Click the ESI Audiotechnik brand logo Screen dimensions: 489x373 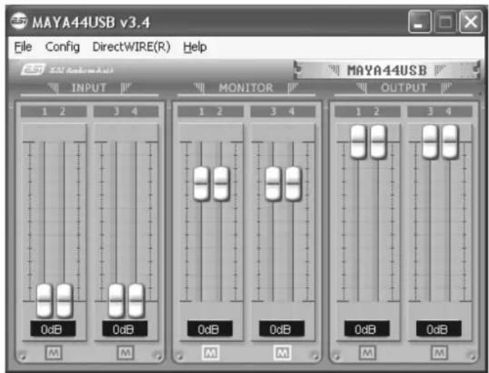(x=67, y=69)
